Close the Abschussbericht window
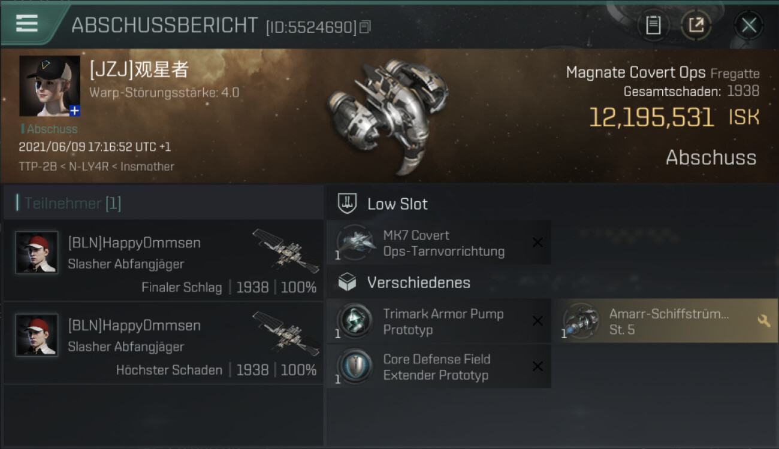This screenshot has width=779, height=449. (748, 25)
